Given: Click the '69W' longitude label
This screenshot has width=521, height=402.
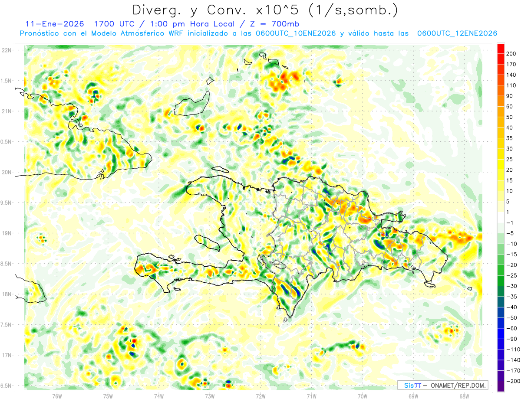Looking at the screenshot, I should pyautogui.click(x=413, y=396).
